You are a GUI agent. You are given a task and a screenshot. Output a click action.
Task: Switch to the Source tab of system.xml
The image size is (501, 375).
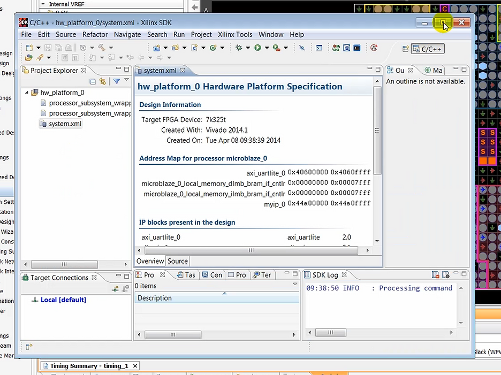(x=177, y=261)
